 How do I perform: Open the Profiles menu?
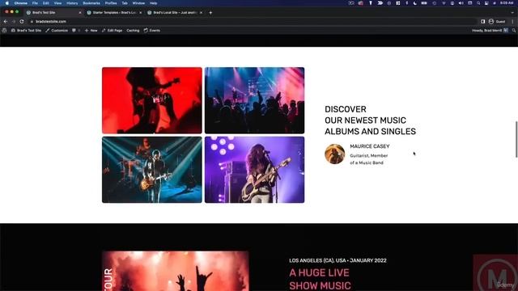pyautogui.click(x=111, y=3)
